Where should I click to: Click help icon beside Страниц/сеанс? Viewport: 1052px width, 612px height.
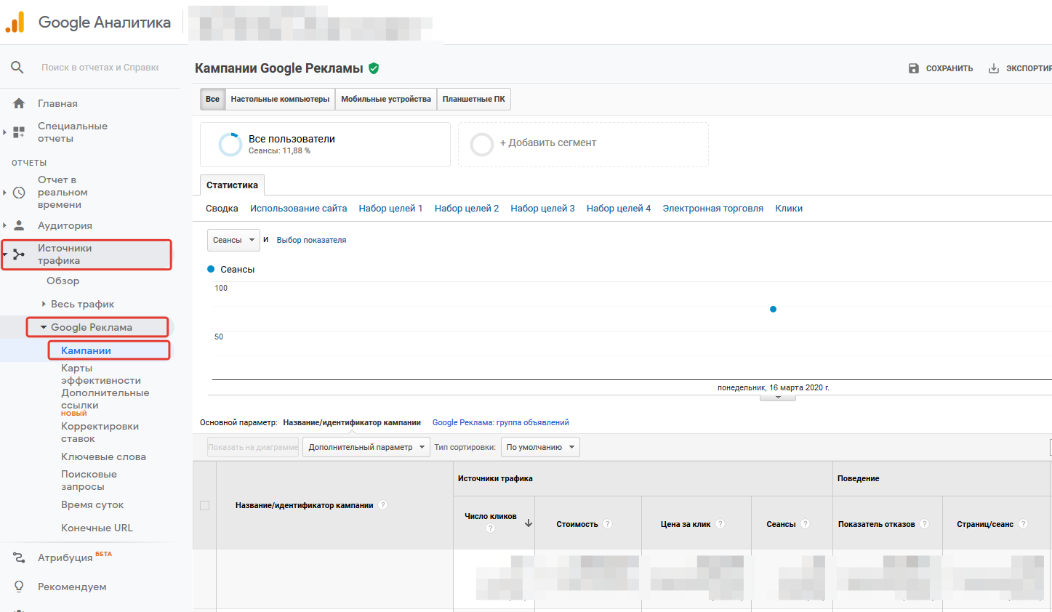[x=1024, y=524]
